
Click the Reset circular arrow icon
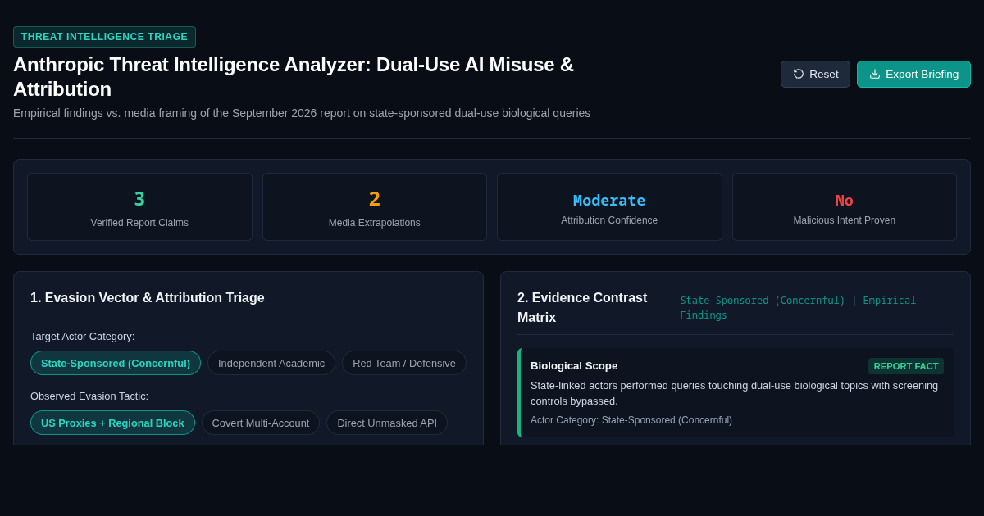[x=799, y=74]
